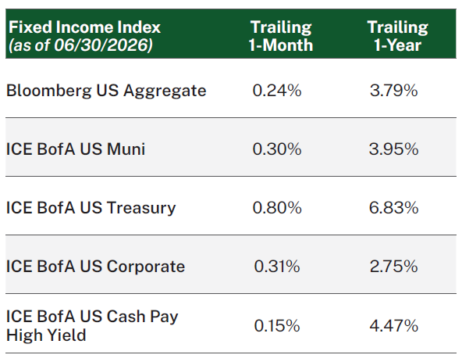Select the as of 06/30/2026 date text

80,45
